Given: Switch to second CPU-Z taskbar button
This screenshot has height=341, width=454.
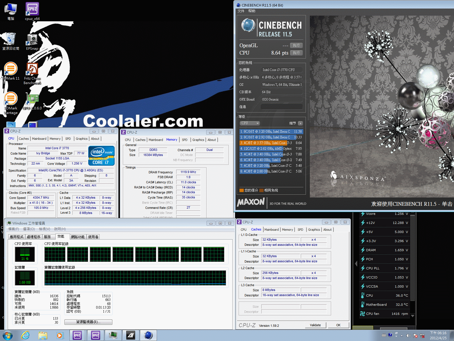Looking at the screenshot, I should (96, 335).
